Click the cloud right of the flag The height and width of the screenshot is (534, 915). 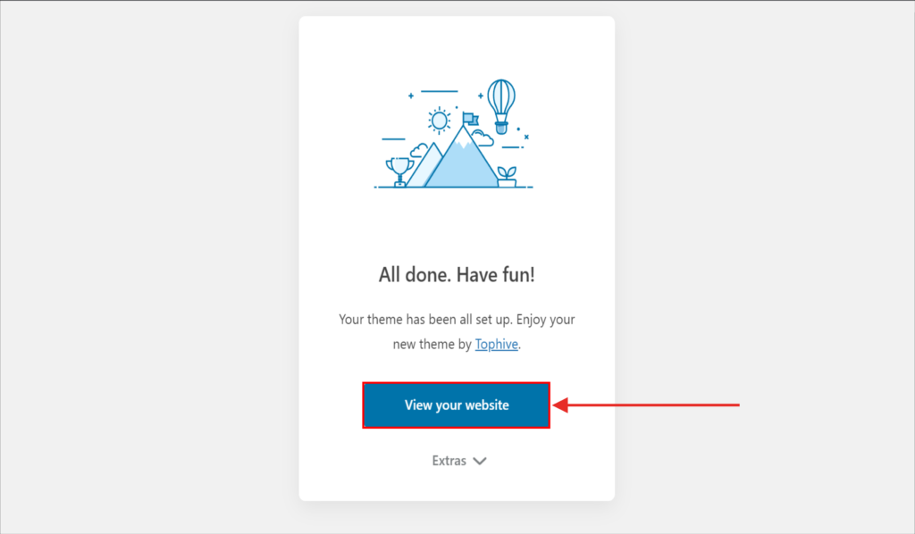[x=483, y=137]
